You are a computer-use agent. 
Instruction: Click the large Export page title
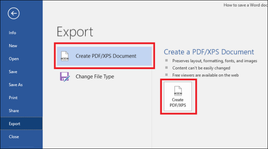[x=75, y=32]
